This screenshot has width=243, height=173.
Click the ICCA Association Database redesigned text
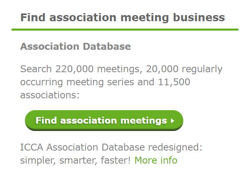tap(111, 147)
